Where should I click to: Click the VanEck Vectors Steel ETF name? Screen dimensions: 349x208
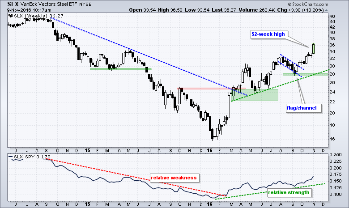[x=49, y=4]
